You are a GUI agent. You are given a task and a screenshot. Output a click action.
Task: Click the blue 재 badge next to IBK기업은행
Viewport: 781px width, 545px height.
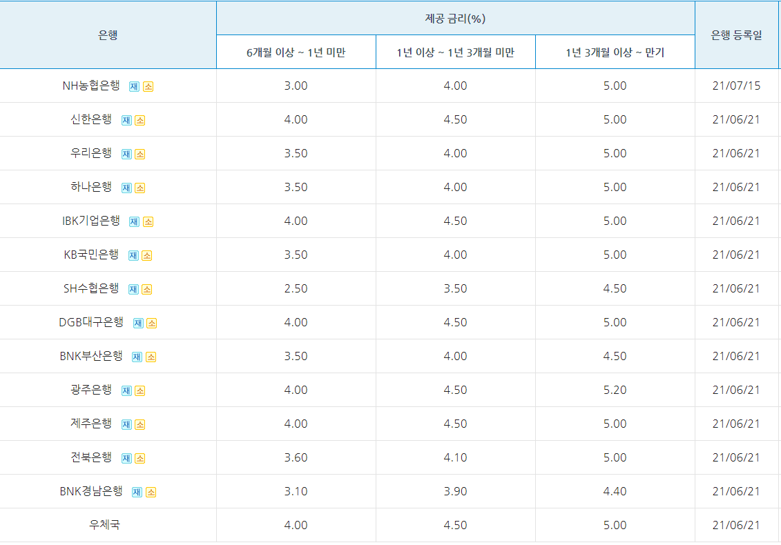click(134, 222)
